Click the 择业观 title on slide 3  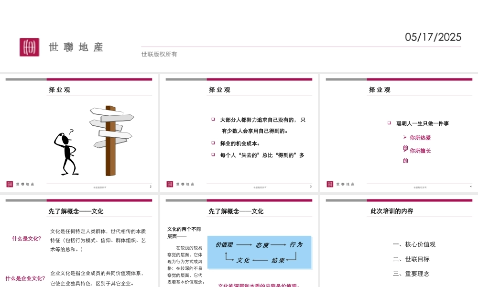tap(219, 90)
